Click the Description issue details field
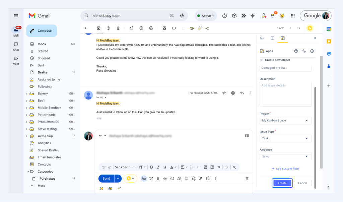Viewport: 343px width, 202px height. coord(285,94)
